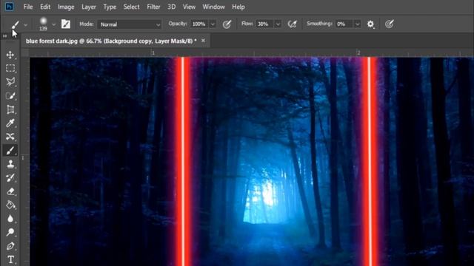
Task: Click the Flow value field 38%
Action: pos(265,24)
